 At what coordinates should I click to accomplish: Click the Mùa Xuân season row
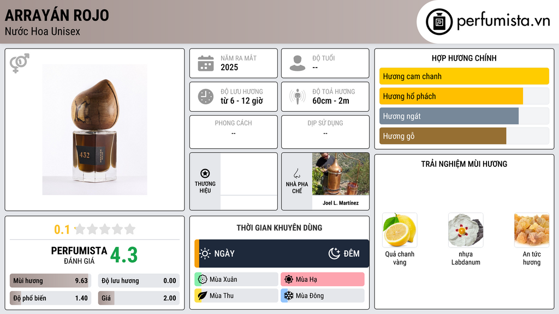pyautogui.click(x=236, y=280)
